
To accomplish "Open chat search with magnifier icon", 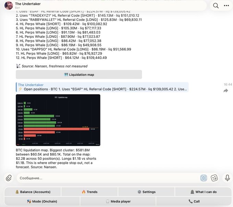I will tap(216, 5).
